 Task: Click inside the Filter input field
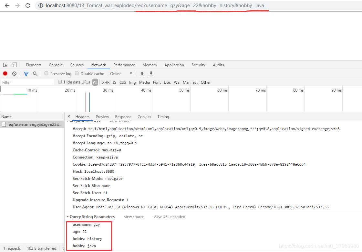[x=26, y=82]
